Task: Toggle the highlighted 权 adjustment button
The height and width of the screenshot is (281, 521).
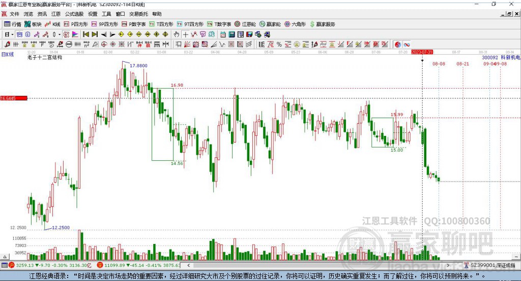Action: click(x=66, y=34)
